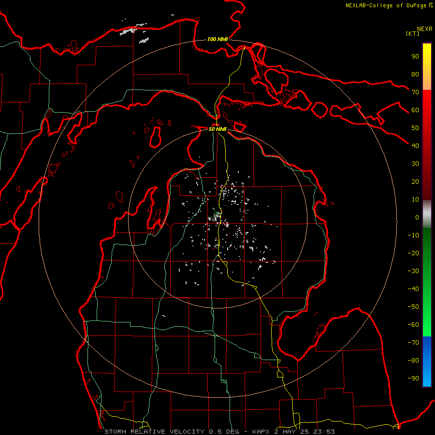This screenshot has height=435, width=435.
Task: Click the 20 value on velocity scale
Action: [415, 181]
